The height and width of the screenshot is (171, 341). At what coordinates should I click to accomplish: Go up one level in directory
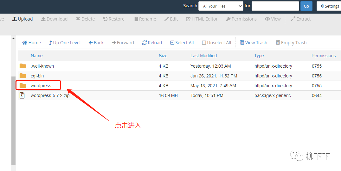pos(50,43)
